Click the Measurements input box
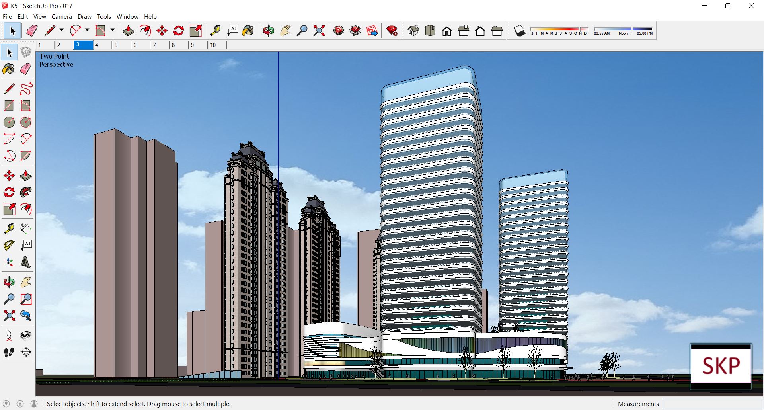The height and width of the screenshot is (410, 764). tap(712, 404)
